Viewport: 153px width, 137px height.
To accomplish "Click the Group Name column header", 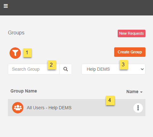I will (24, 91).
